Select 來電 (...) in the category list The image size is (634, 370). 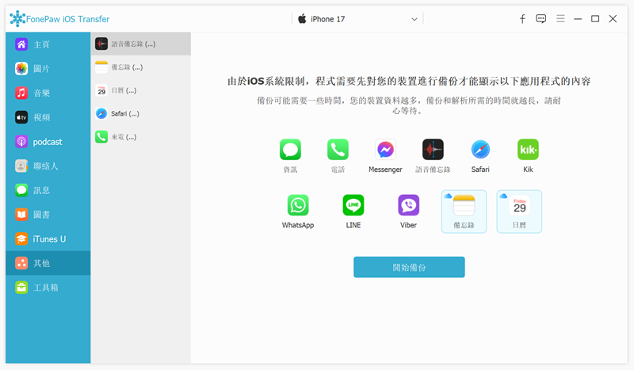[141, 137]
